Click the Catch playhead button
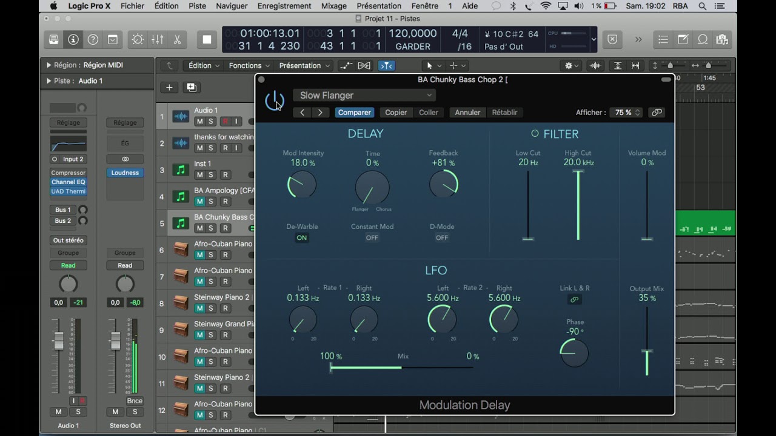This screenshot has width=776, height=436. click(386, 65)
